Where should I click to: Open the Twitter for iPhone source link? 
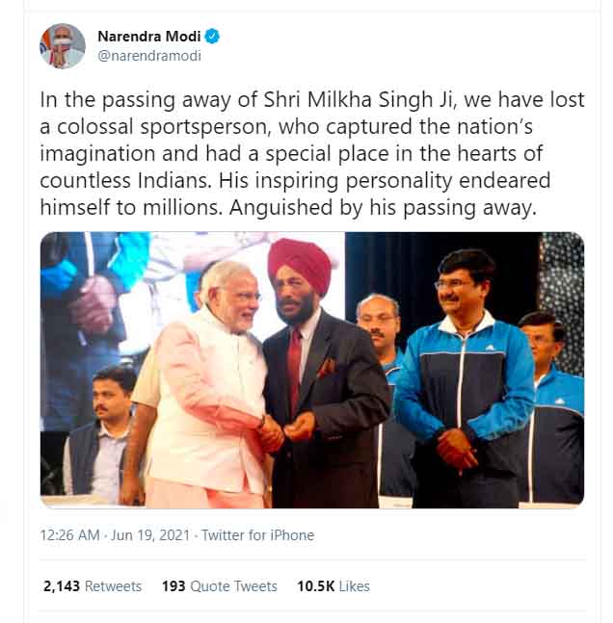[257, 535]
